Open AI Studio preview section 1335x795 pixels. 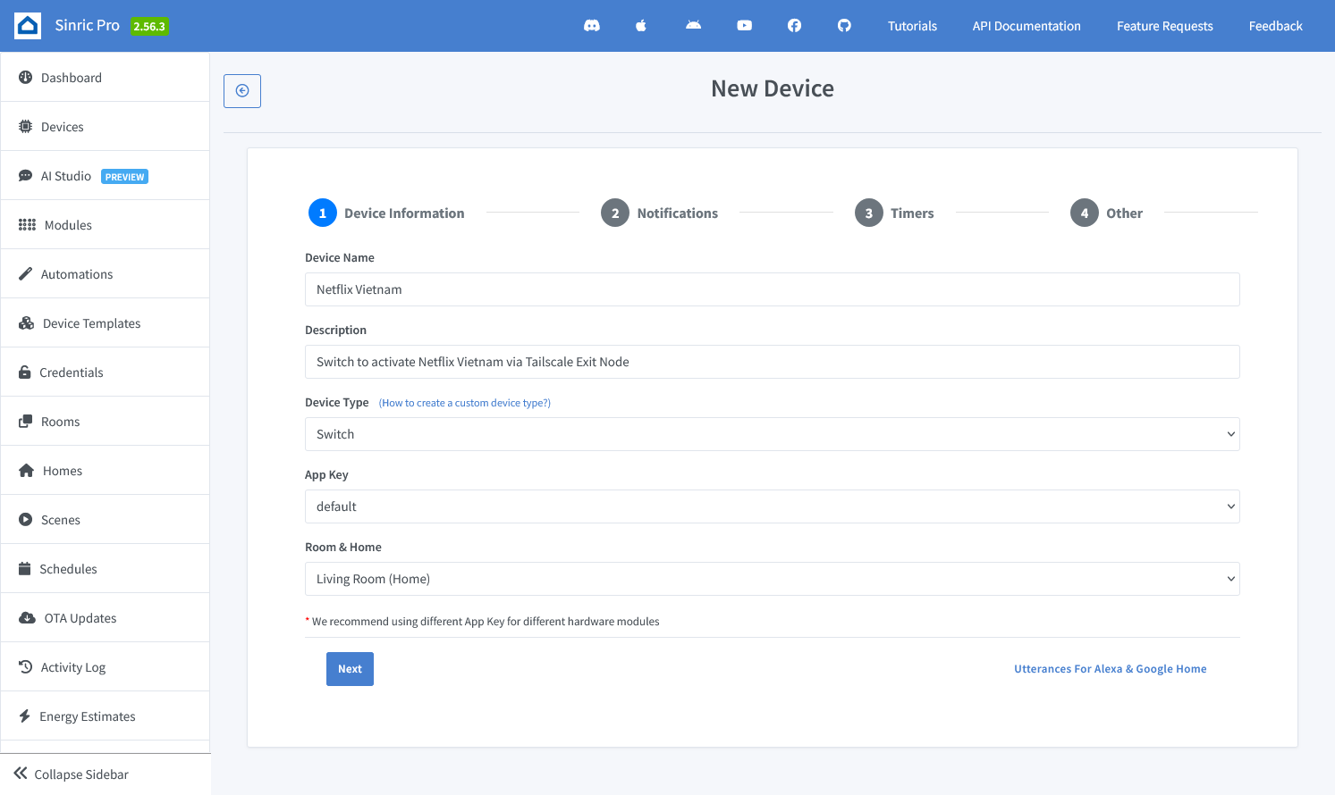pos(106,176)
